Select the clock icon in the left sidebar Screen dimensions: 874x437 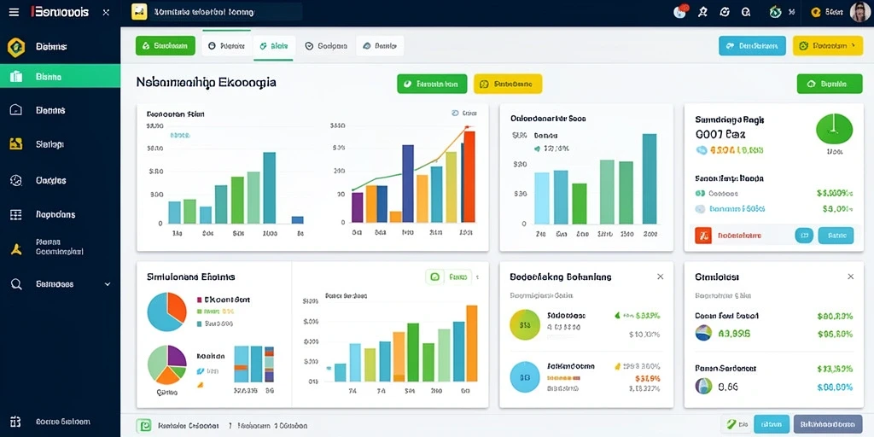16,180
